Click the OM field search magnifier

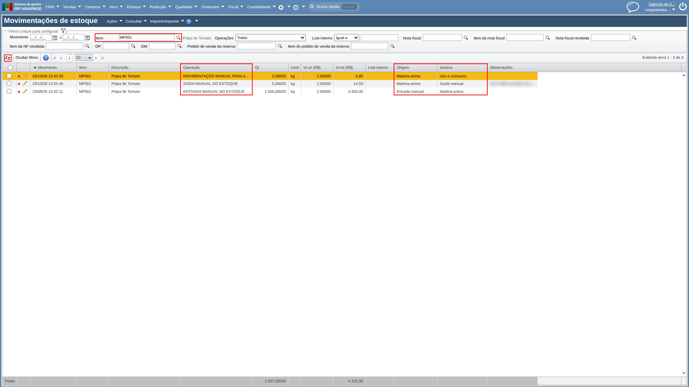pos(179,46)
